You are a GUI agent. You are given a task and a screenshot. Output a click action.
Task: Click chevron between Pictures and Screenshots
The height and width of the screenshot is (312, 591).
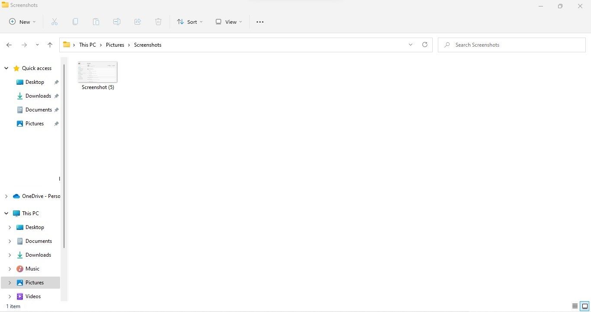(x=129, y=45)
